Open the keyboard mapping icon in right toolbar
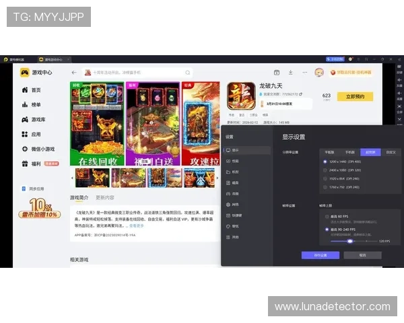 point(399,68)
